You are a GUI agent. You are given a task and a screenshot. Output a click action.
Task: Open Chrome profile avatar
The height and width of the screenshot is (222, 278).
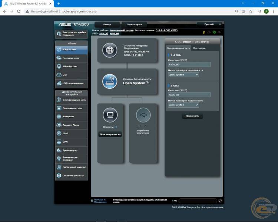point(266,11)
